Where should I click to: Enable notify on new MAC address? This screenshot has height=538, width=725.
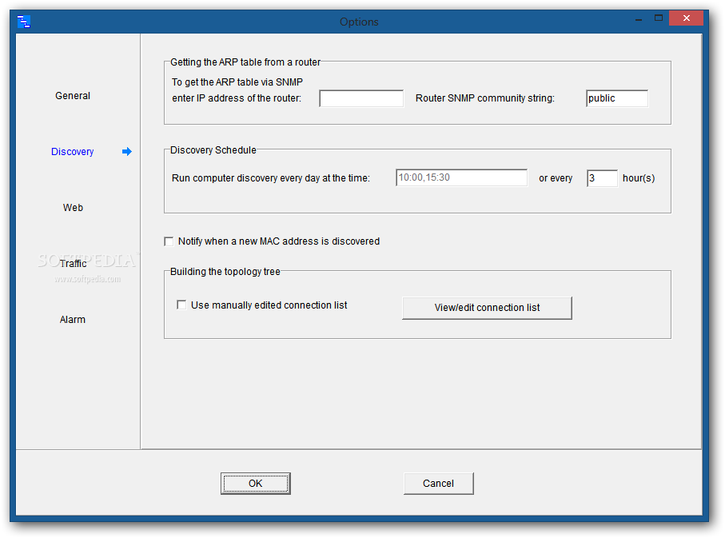[x=169, y=241]
